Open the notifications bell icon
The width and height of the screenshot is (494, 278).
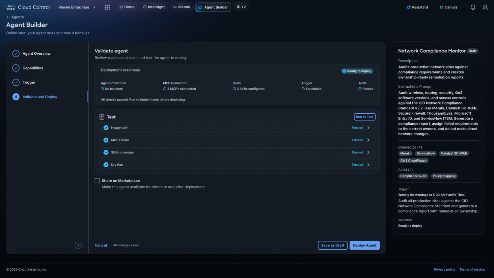click(x=473, y=7)
